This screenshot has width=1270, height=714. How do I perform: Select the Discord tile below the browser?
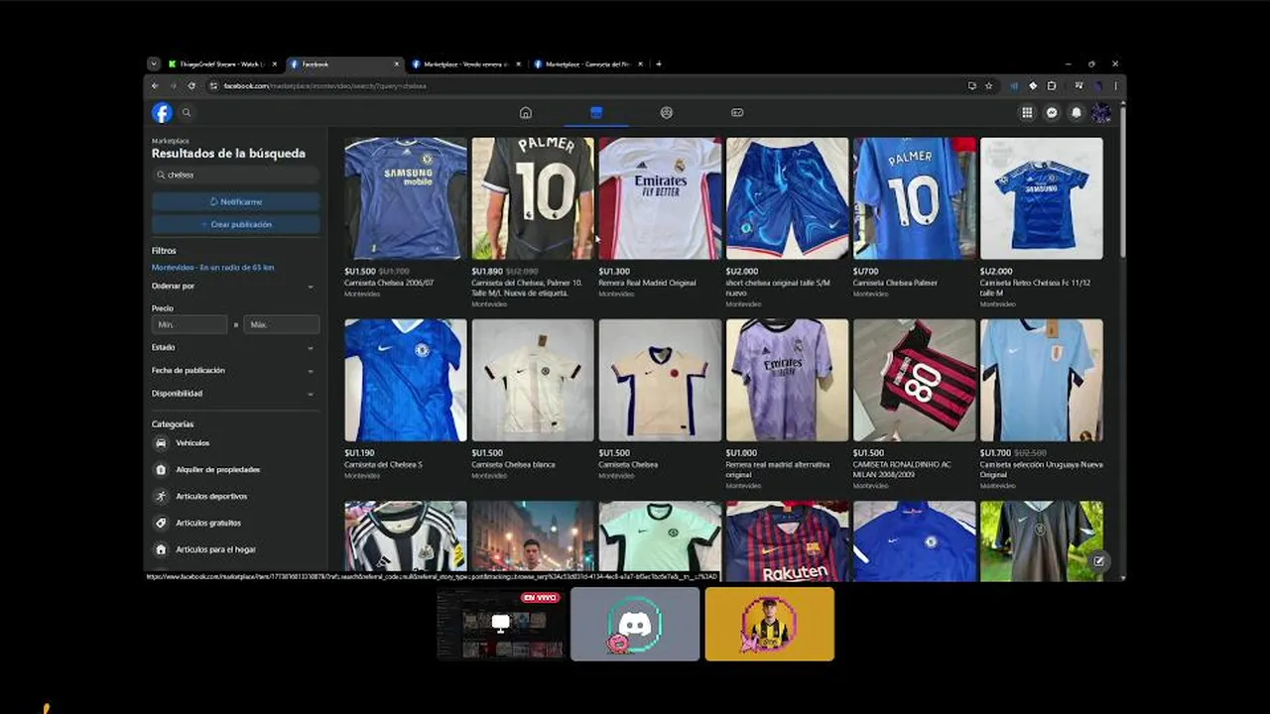click(x=635, y=624)
